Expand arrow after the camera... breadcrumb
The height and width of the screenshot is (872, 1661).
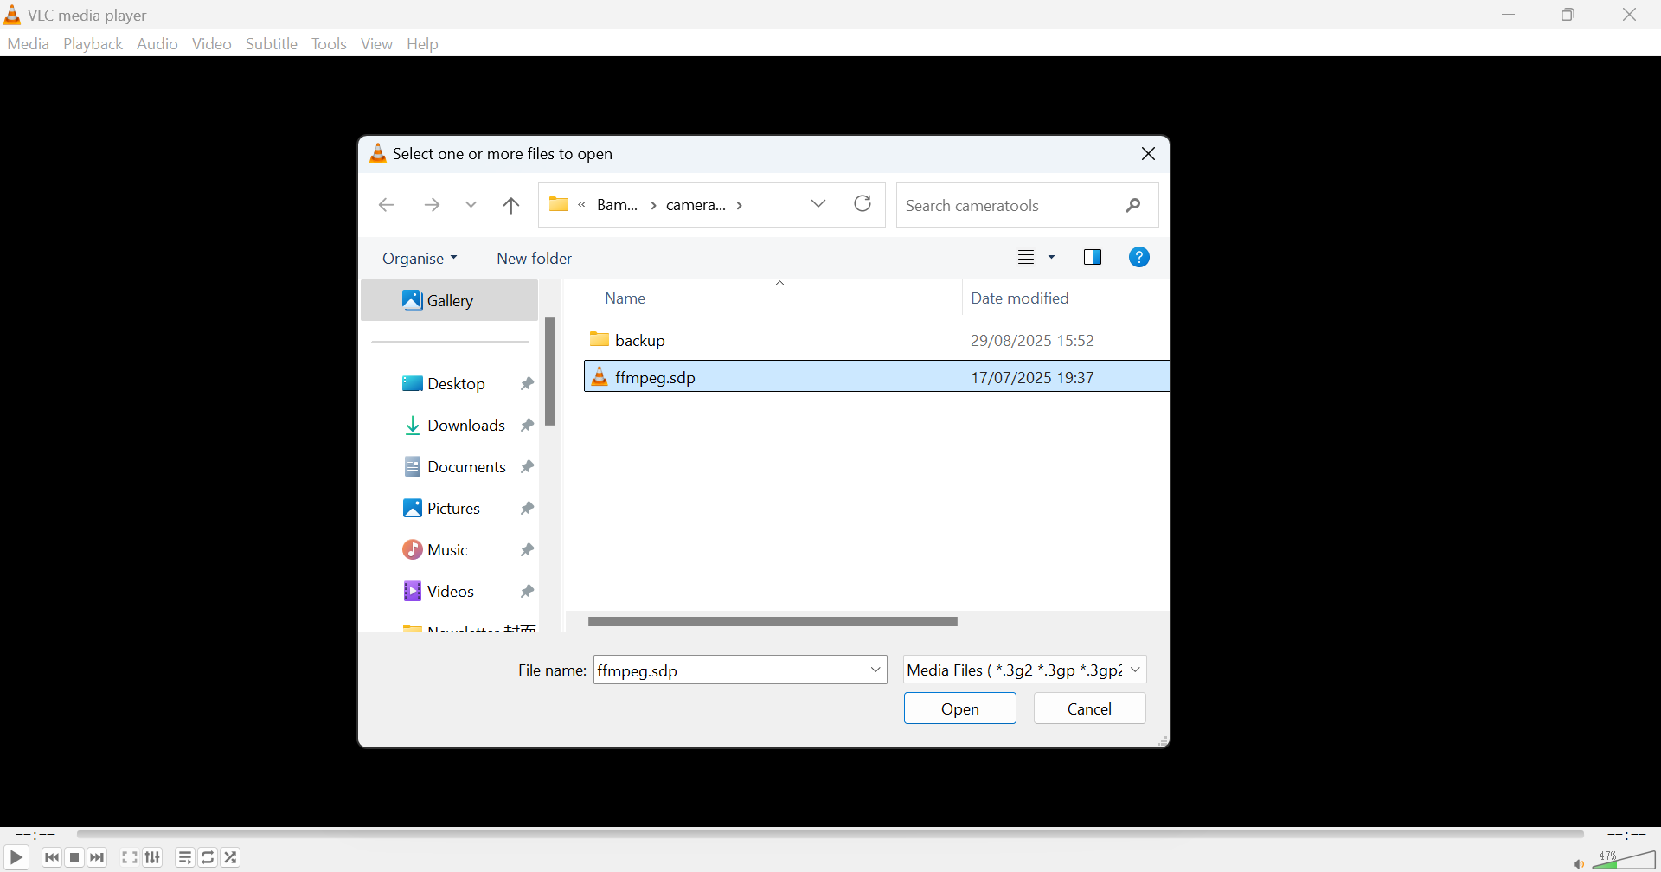click(x=740, y=205)
